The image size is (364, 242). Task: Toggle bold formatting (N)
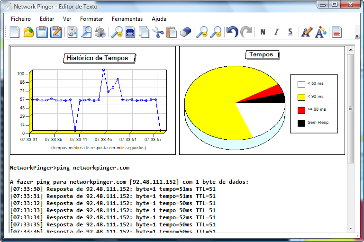[263, 32]
